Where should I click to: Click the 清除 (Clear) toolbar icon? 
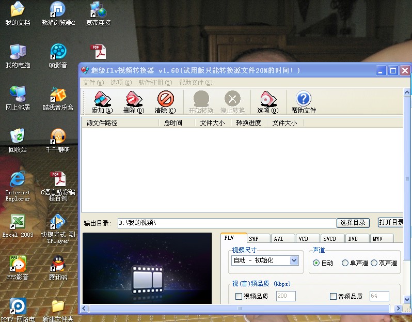click(x=165, y=102)
